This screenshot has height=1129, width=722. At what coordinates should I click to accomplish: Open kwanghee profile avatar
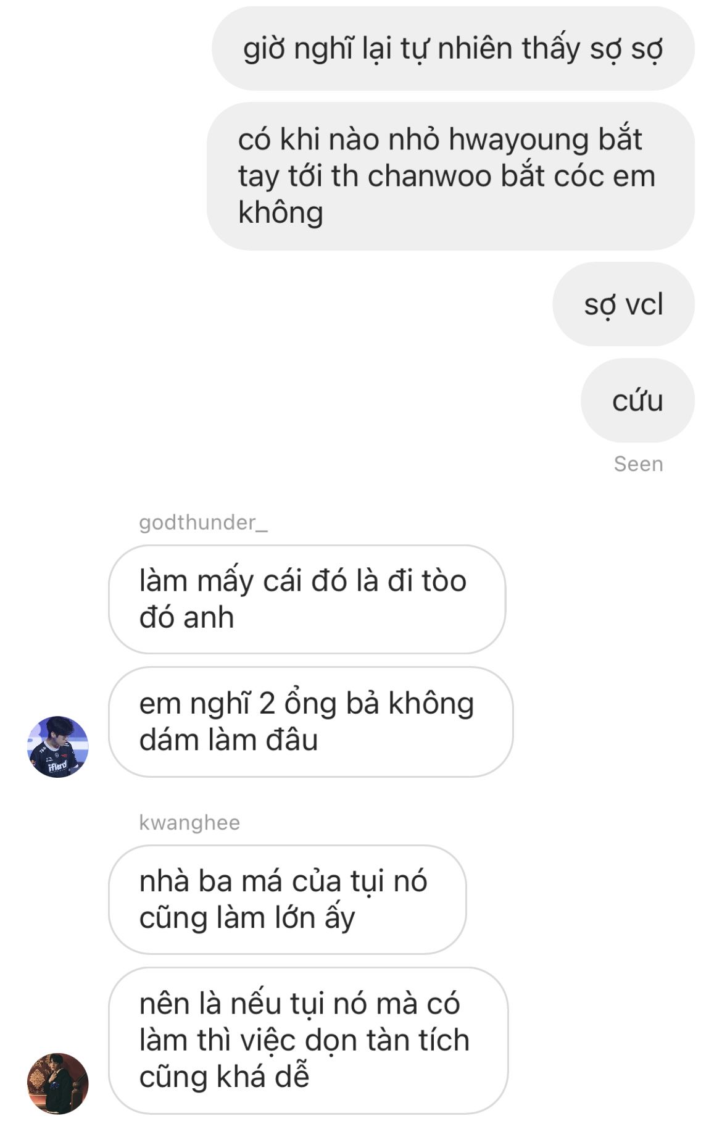(x=58, y=1083)
